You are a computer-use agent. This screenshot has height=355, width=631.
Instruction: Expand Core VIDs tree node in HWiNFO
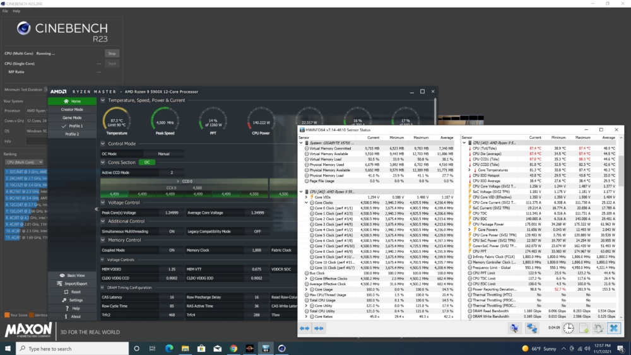coord(306,197)
